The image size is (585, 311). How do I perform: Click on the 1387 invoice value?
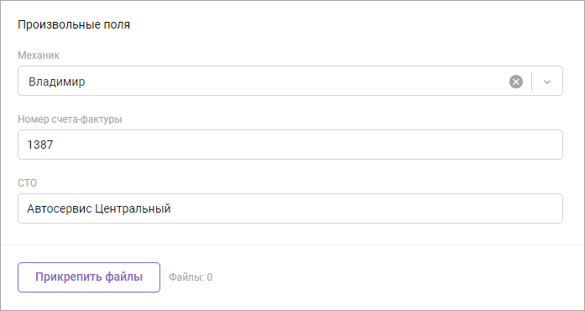[40, 145]
